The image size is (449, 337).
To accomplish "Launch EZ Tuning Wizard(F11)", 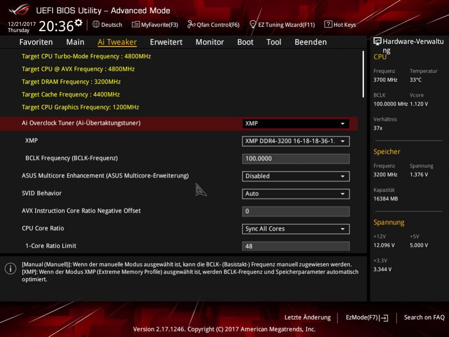I will click(x=282, y=25).
